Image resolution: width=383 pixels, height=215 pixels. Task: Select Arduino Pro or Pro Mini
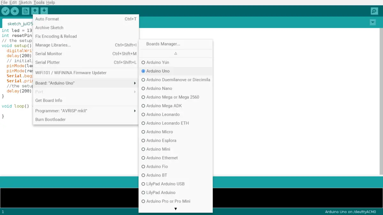click(176, 201)
